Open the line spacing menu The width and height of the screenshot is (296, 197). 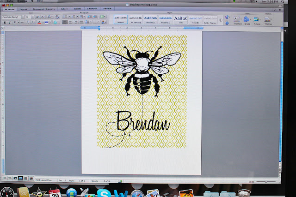88,22
